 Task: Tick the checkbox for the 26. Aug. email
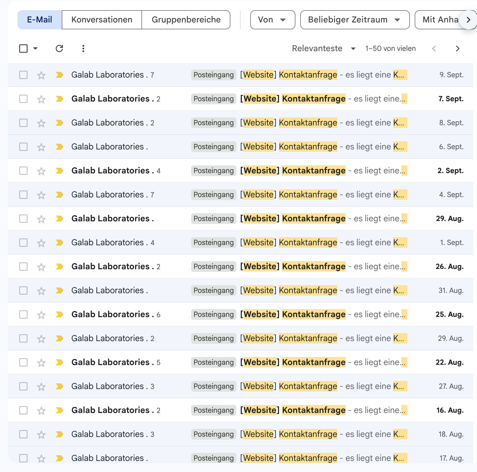(23, 267)
